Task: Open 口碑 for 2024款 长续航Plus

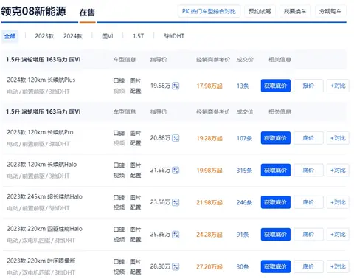Action: (x=119, y=80)
